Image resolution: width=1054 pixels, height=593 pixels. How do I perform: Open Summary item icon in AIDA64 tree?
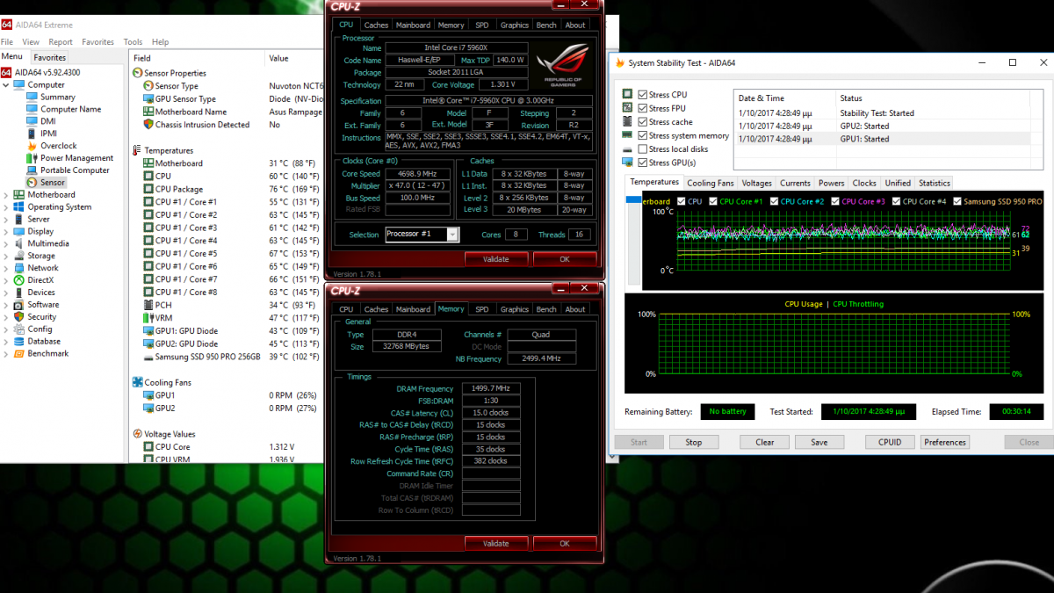(x=32, y=97)
